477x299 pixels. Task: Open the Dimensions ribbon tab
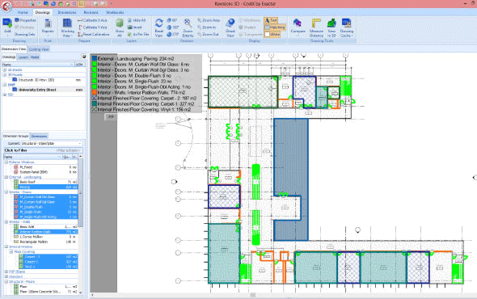[67, 12]
